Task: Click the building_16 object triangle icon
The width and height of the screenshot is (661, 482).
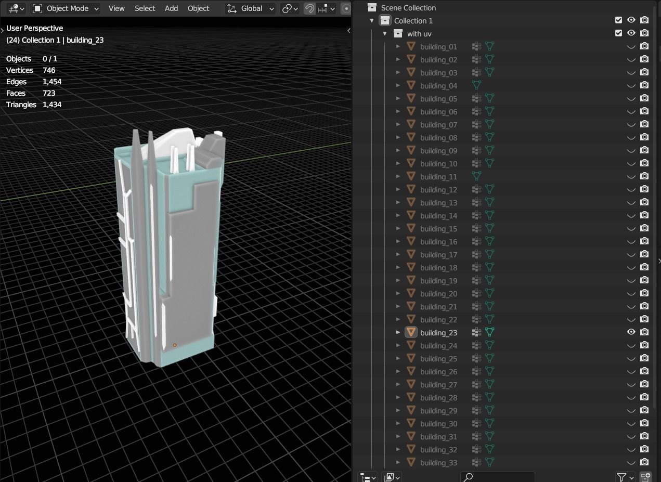Action: click(411, 241)
